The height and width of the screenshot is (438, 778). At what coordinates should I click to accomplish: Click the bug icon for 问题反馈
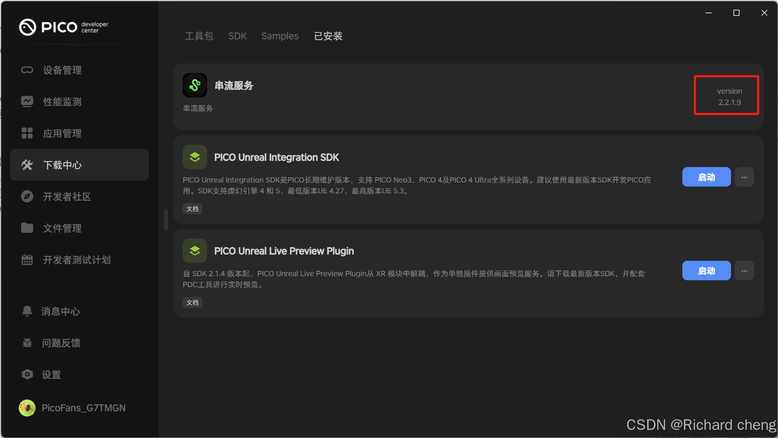(x=27, y=343)
